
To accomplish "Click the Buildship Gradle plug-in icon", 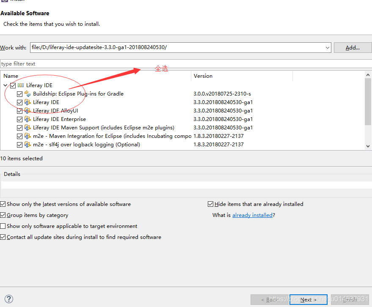I will click(x=28, y=94).
